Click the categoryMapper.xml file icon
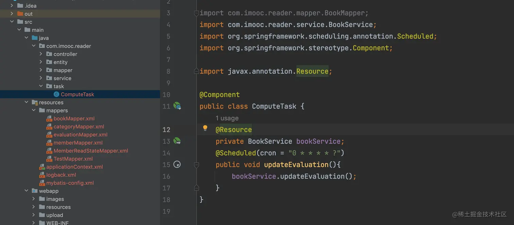The image size is (514, 225). pos(49,127)
